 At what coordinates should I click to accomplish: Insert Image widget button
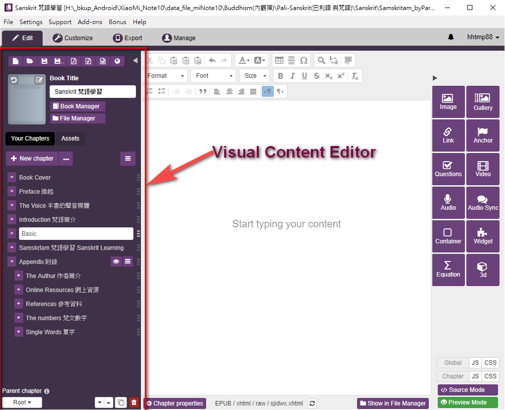(448, 102)
